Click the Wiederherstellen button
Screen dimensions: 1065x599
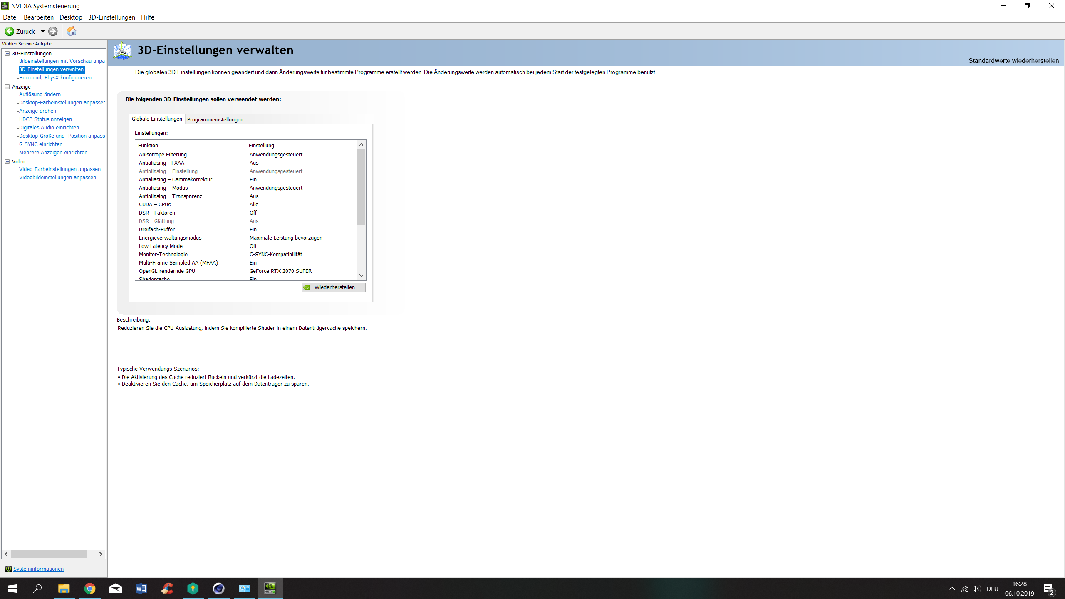pyautogui.click(x=334, y=287)
